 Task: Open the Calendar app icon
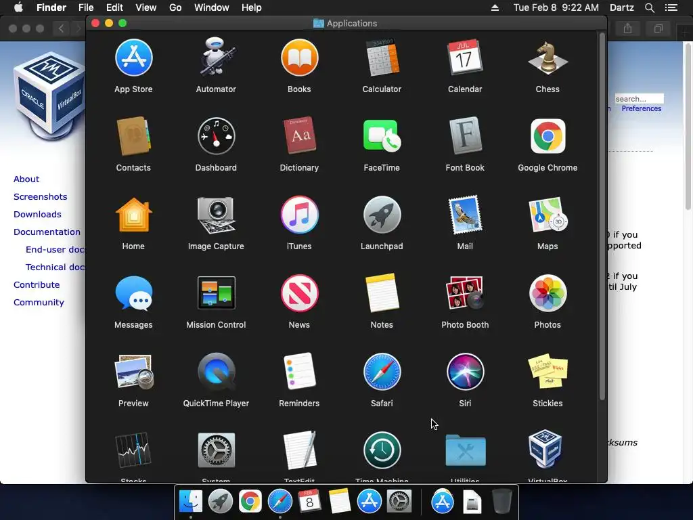pos(464,58)
